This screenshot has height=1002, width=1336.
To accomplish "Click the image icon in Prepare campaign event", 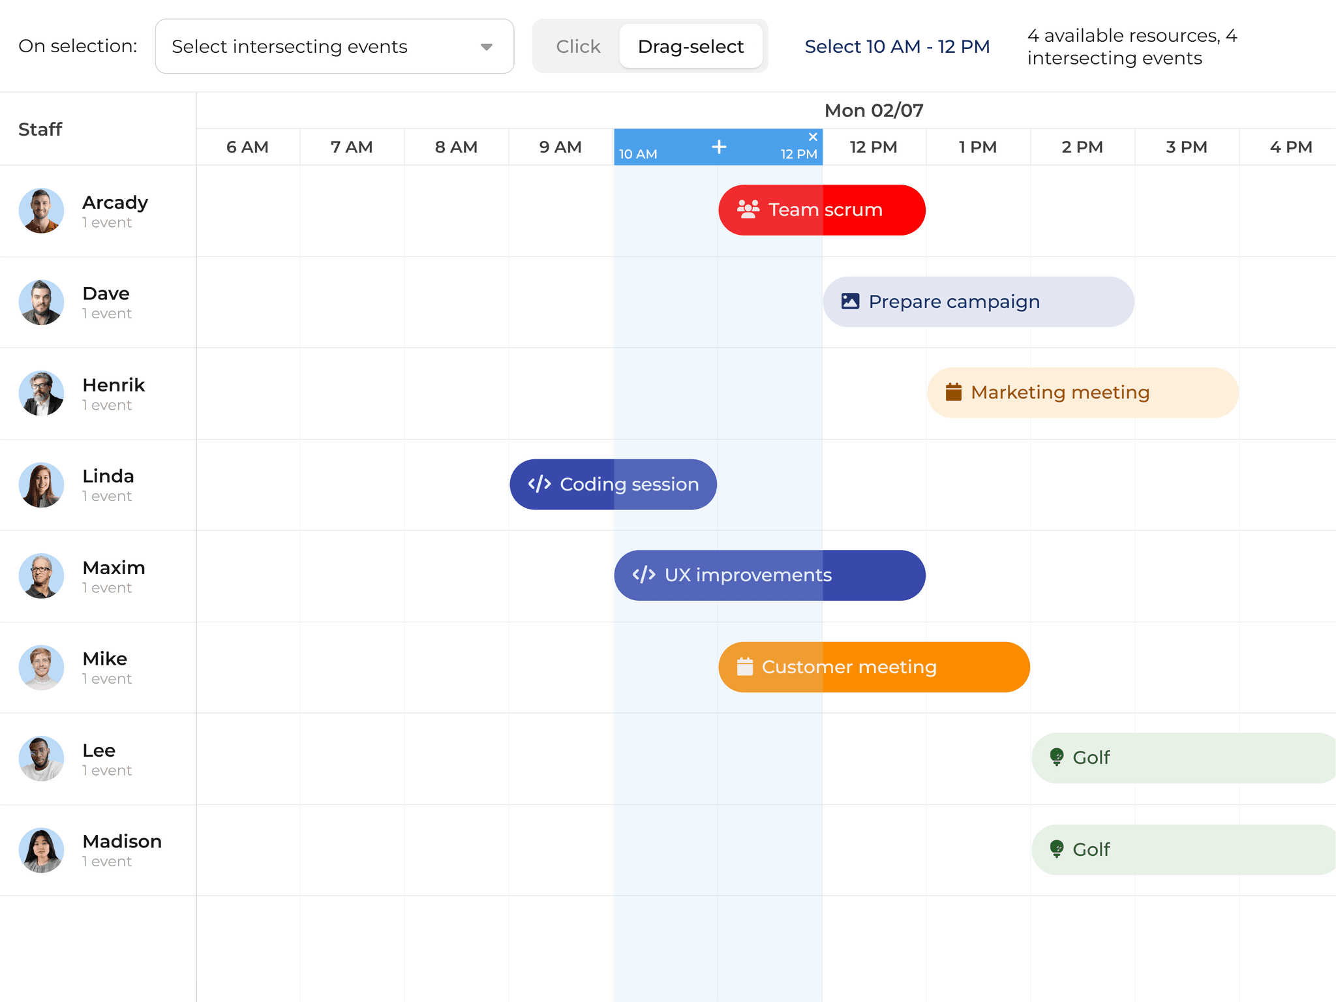I will click(x=851, y=301).
